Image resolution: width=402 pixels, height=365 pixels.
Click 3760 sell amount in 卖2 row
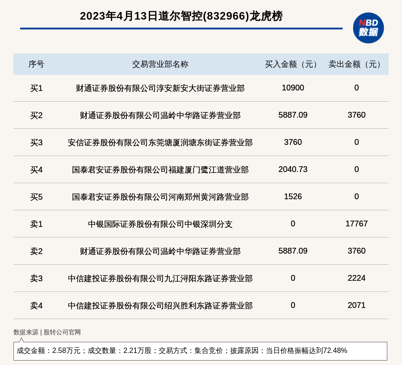(356, 250)
